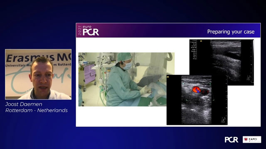This screenshot has width=266, height=149.
Task: Click the operating room photo on the slide
Action: coord(126,79)
